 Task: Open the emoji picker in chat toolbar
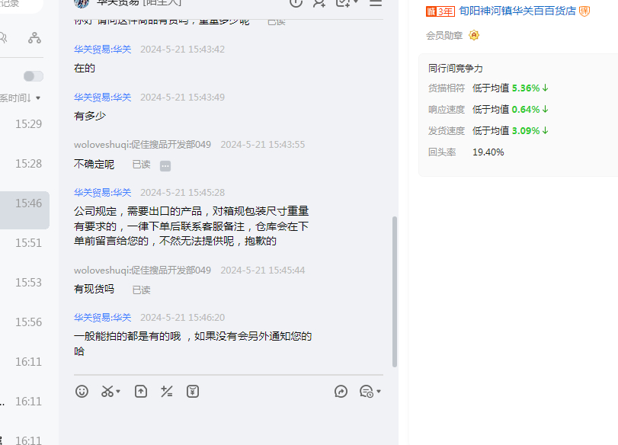tap(82, 391)
